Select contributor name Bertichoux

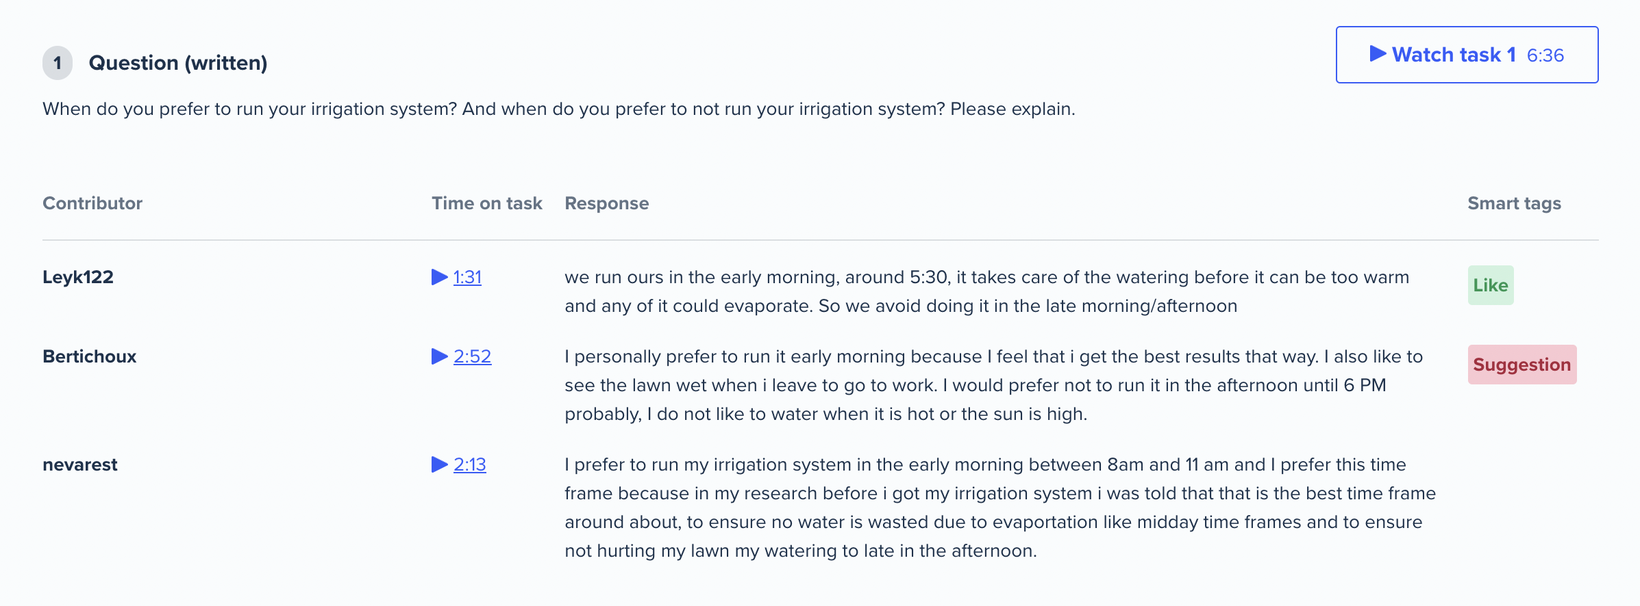(89, 356)
